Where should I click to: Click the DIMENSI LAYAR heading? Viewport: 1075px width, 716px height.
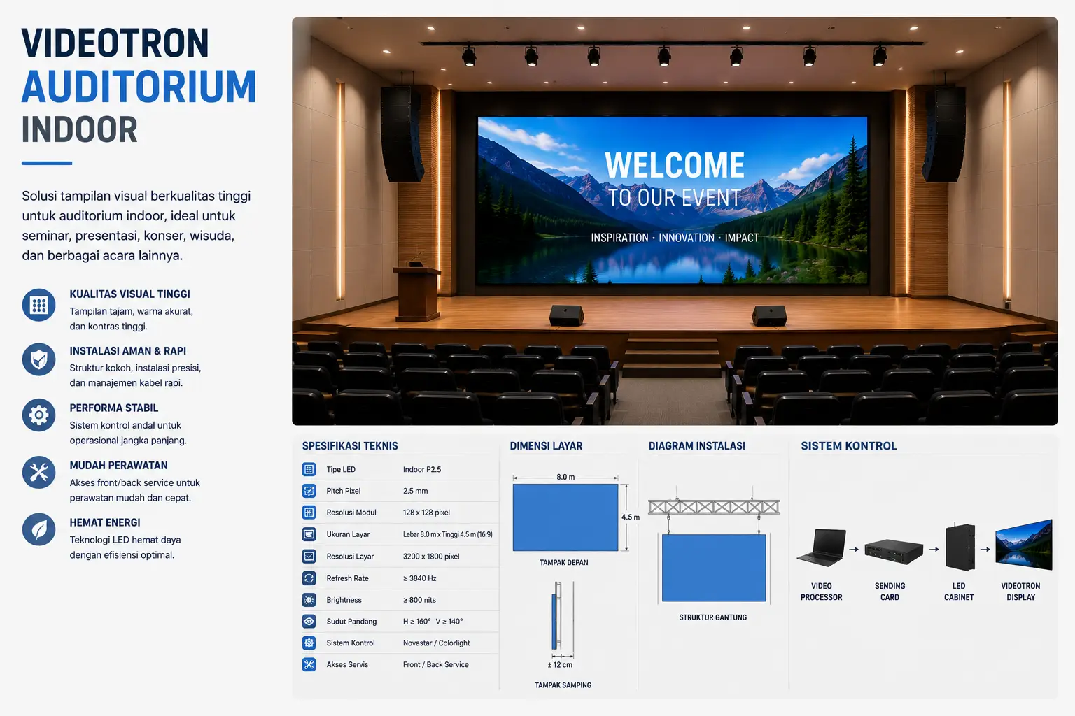coord(546,446)
